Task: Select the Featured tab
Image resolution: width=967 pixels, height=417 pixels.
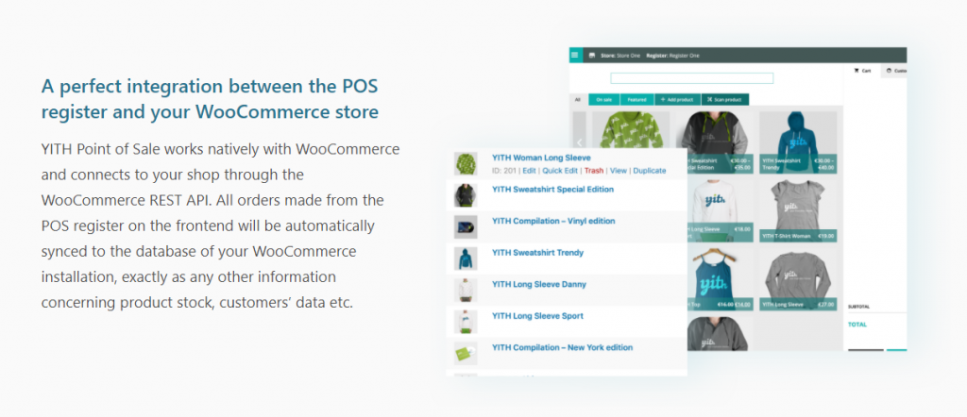Action: click(x=636, y=99)
